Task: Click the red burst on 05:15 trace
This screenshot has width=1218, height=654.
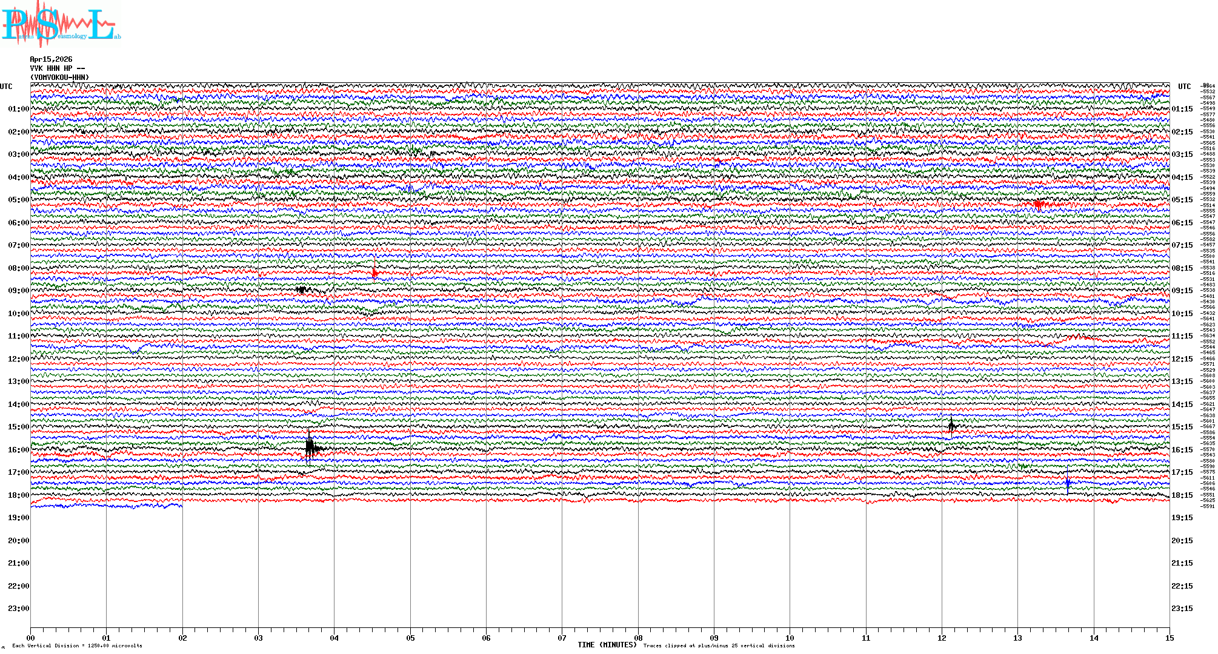Action: coord(1039,205)
